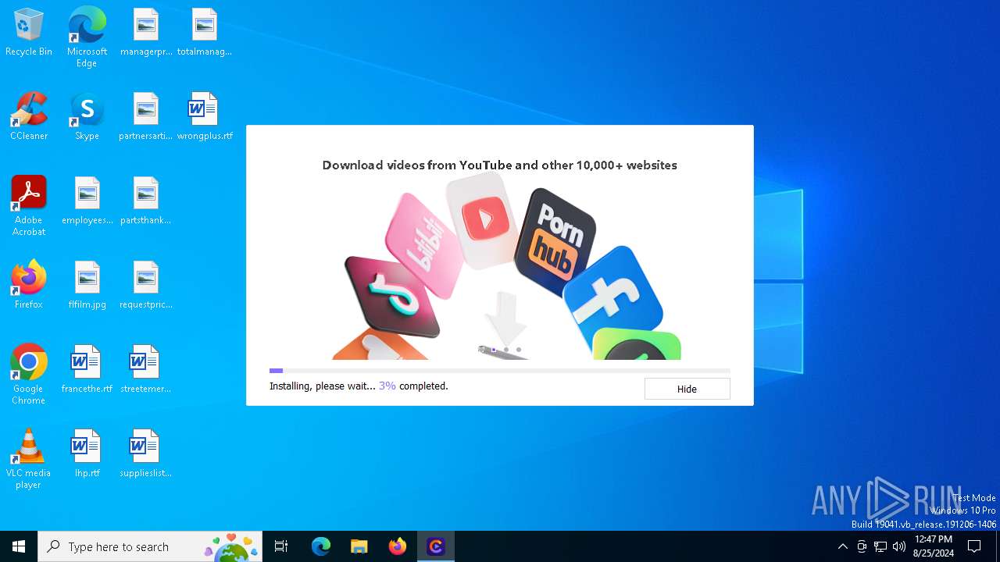The width and height of the screenshot is (1000, 562).
Task: Open the Skype desktop shortcut
Action: click(x=87, y=116)
